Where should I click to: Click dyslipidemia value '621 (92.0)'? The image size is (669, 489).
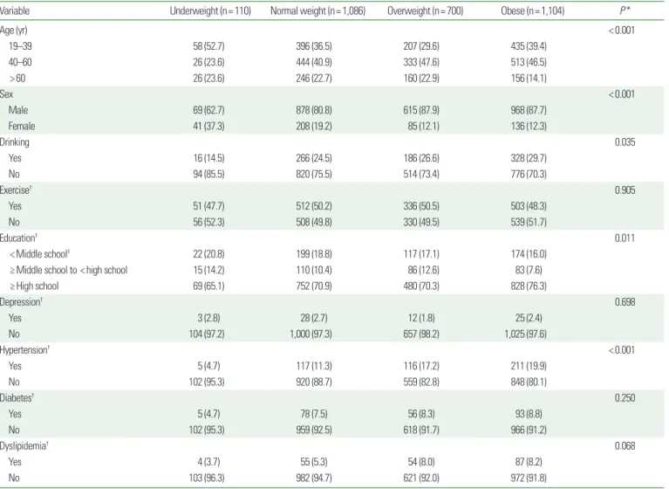[x=421, y=478]
